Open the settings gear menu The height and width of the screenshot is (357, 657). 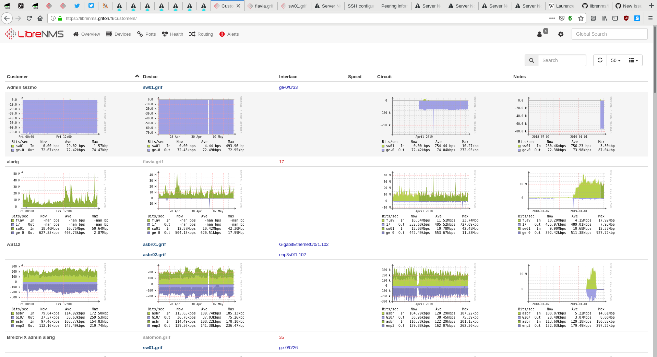tap(561, 34)
